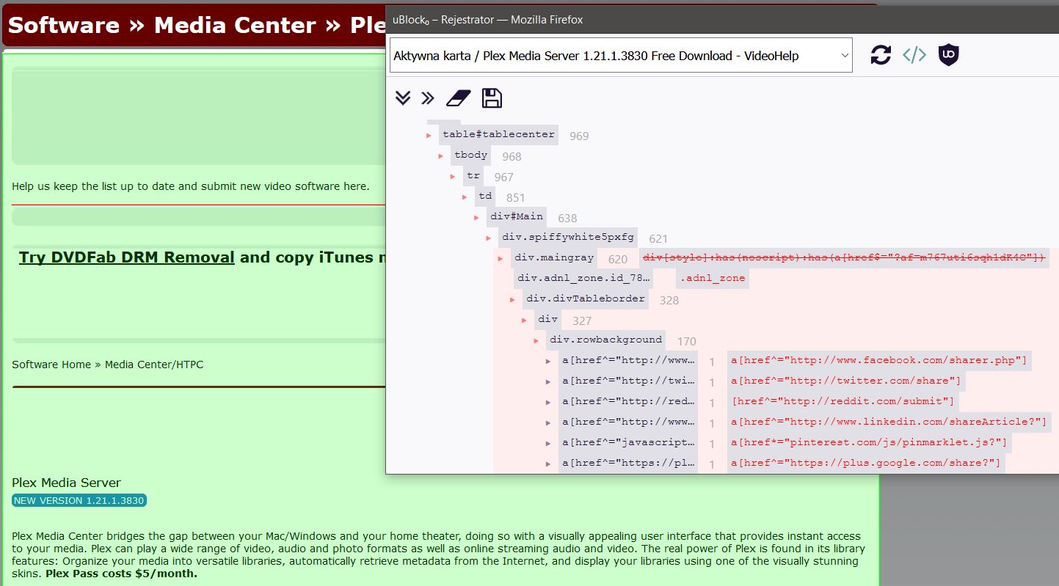Click the Media Center/HTPC breadcrumb link
The height and width of the screenshot is (586, 1059).
point(154,365)
